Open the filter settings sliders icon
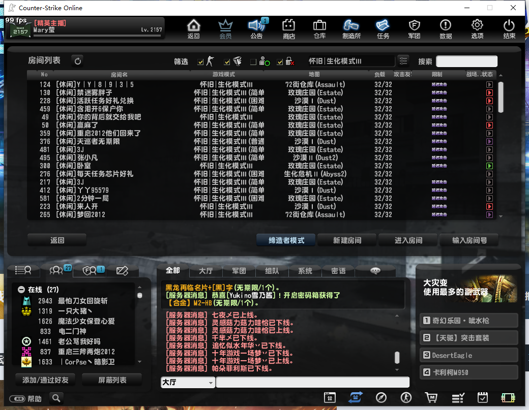This screenshot has width=529, height=410. click(x=403, y=61)
